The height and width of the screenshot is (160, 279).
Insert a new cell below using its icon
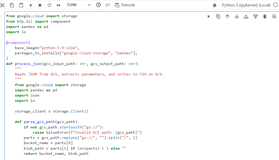[255, 16]
